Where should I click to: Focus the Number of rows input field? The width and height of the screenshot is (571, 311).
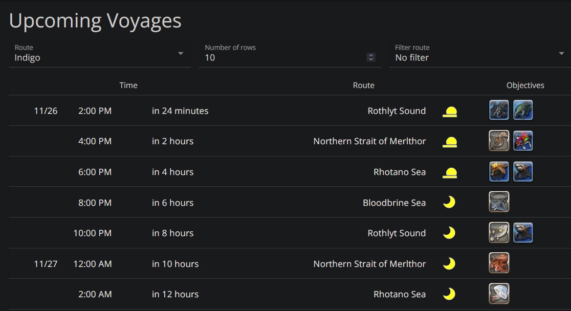[x=284, y=57]
